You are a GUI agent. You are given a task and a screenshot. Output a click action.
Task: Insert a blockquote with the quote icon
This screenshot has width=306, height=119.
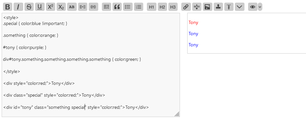pyautogui.click(x=117, y=7)
